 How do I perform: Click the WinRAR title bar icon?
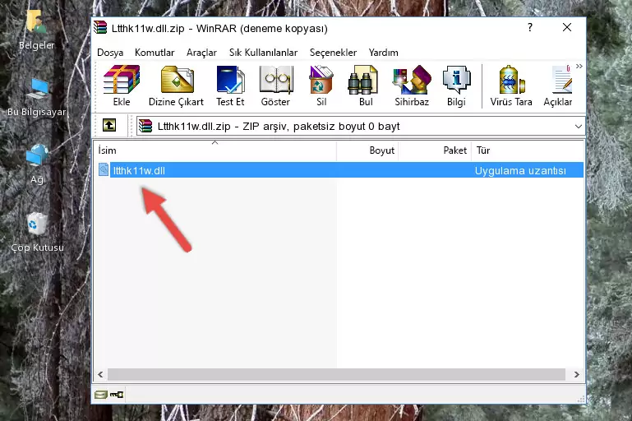coord(100,27)
